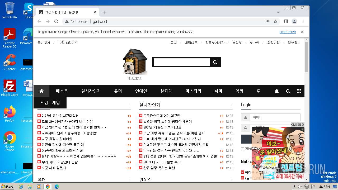Click the 아이디 username field
The width and height of the screenshot is (338, 190).
pyautogui.click(x=275, y=117)
